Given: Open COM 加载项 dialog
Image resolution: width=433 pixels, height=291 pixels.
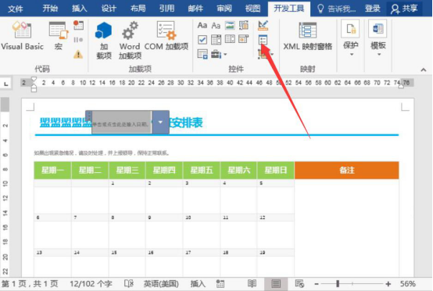Looking at the screenshot, I should [x=166, y=36].
